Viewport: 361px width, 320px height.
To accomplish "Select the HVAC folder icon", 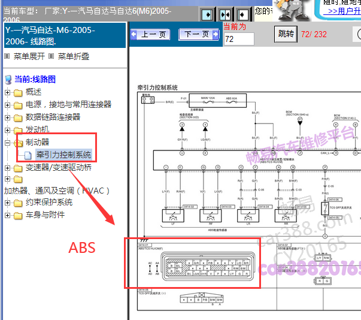I will point(18,179).
